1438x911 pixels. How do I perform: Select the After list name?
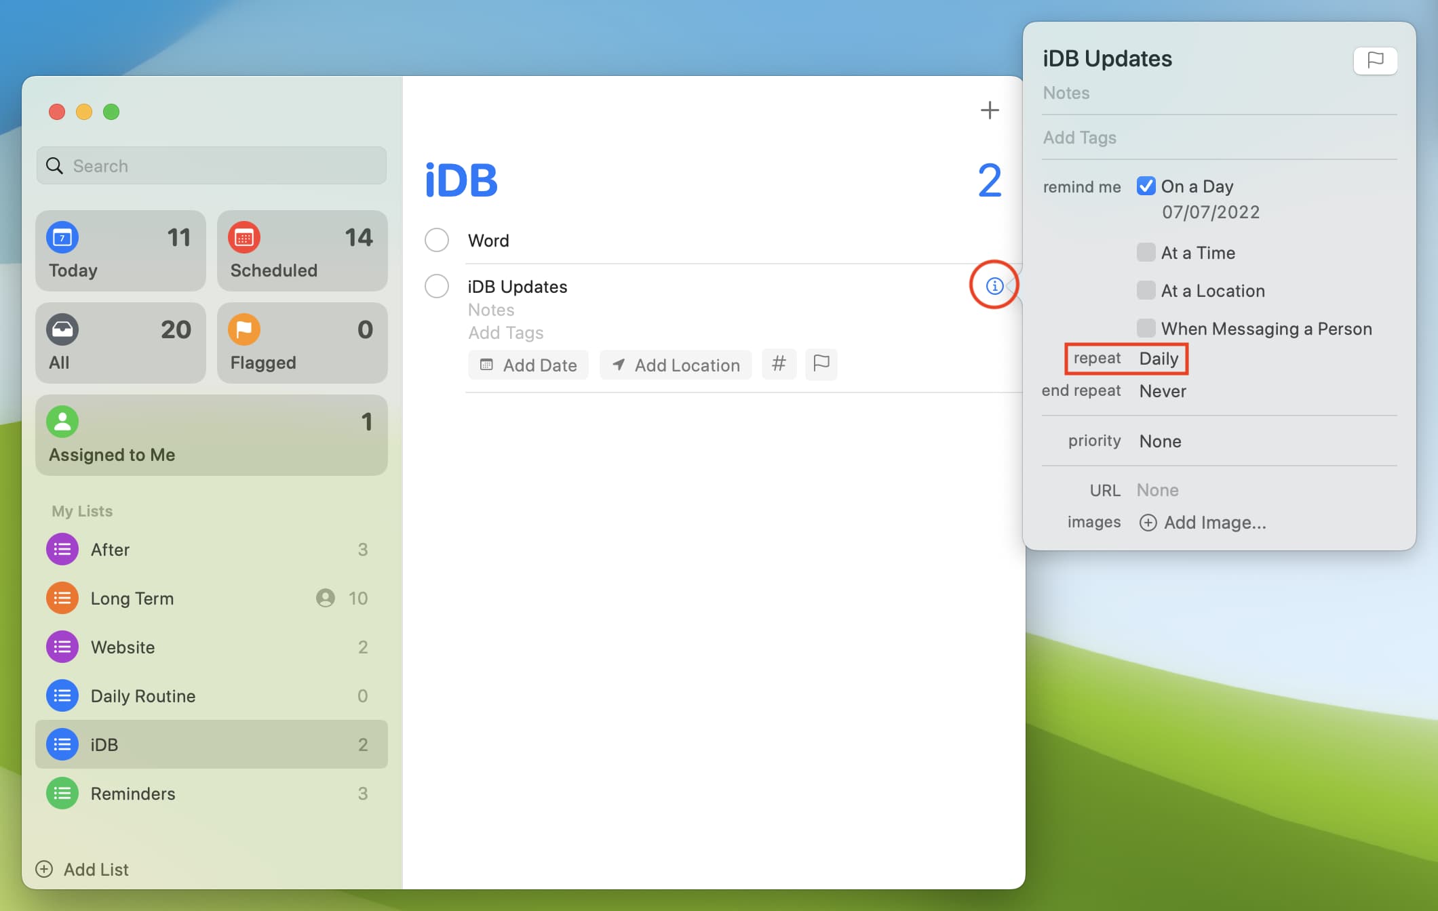click(110, 550)
